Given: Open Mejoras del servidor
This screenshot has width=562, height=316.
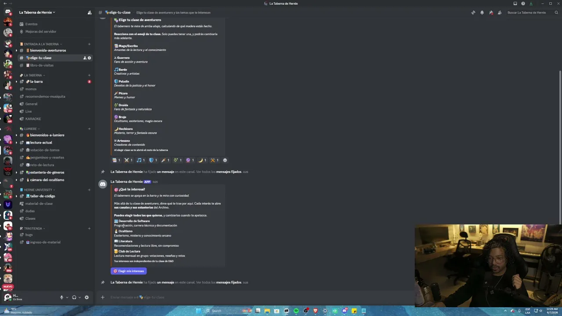Looking at the screenshot, I should [55, 32].
